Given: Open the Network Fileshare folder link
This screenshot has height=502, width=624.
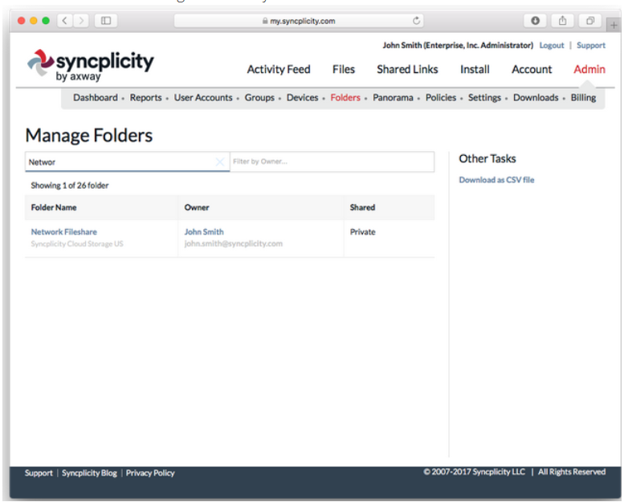Looking at the screenshot, I should tap(64, 231).
